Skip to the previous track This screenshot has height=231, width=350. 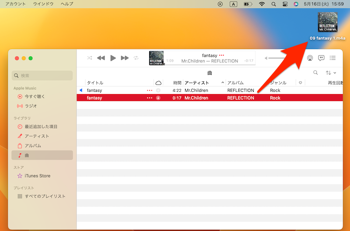point(101,58)
